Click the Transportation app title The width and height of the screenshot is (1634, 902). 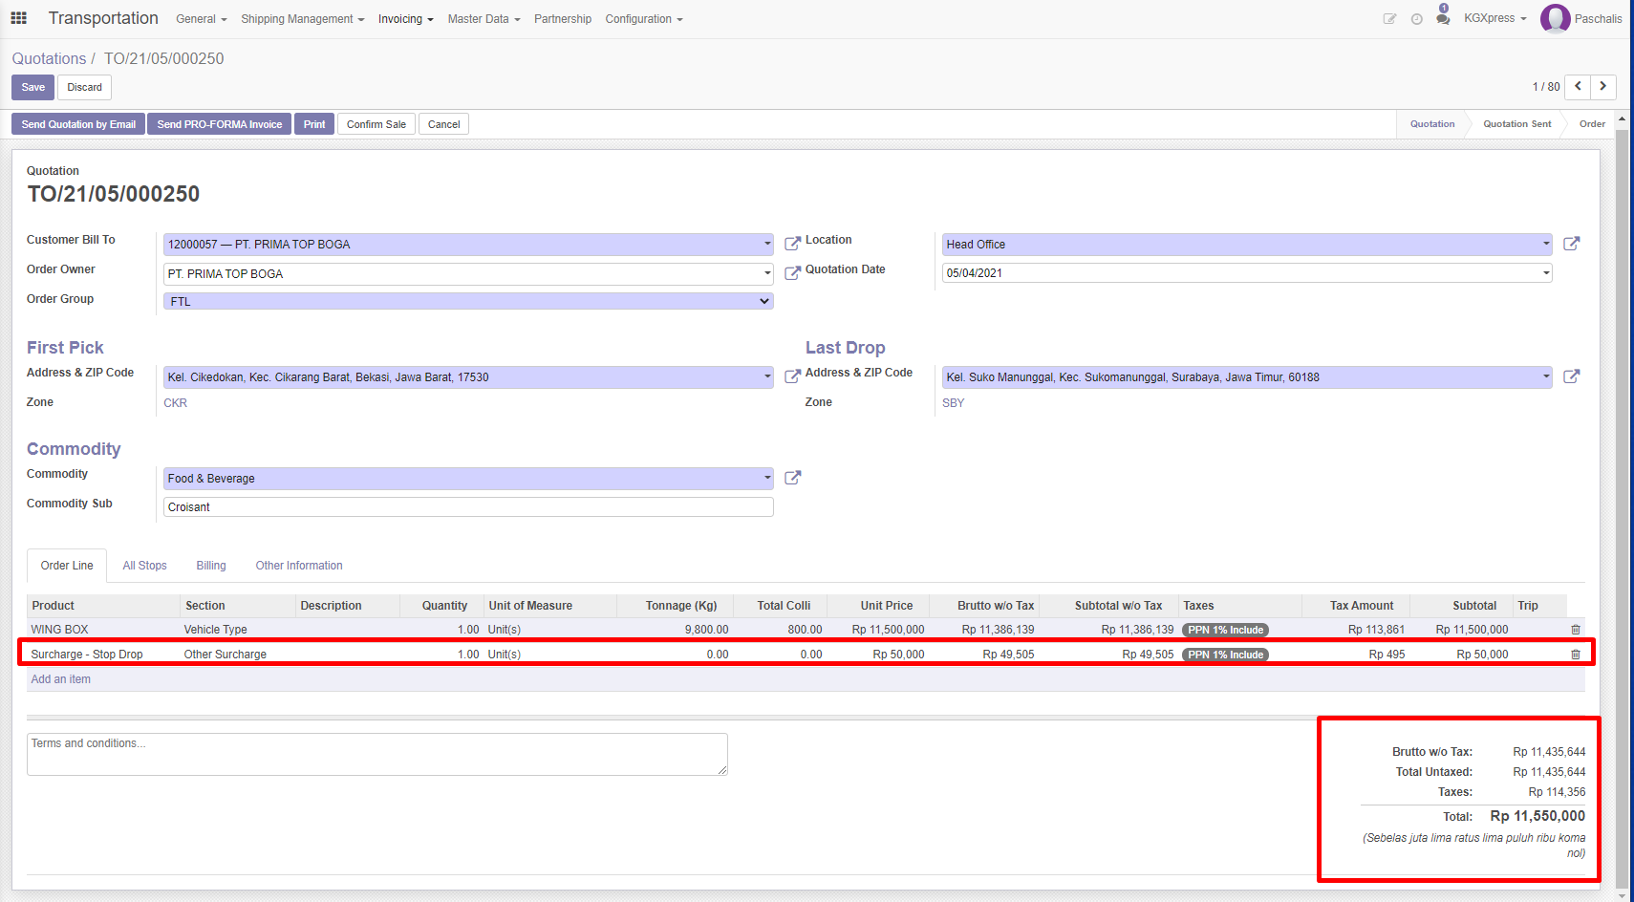pos(103,18)
